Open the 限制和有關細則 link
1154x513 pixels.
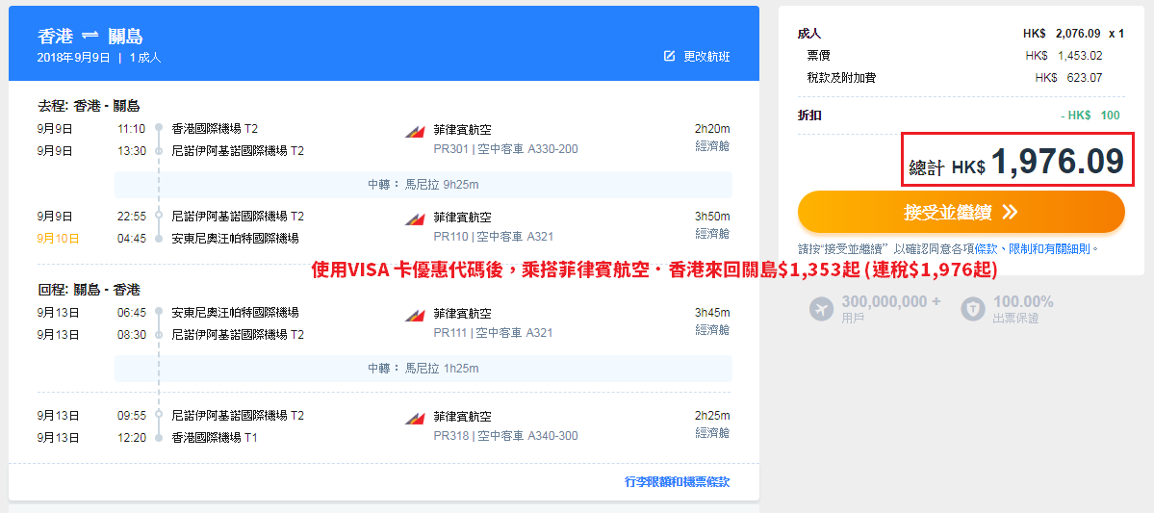[x=1050, y=248]
